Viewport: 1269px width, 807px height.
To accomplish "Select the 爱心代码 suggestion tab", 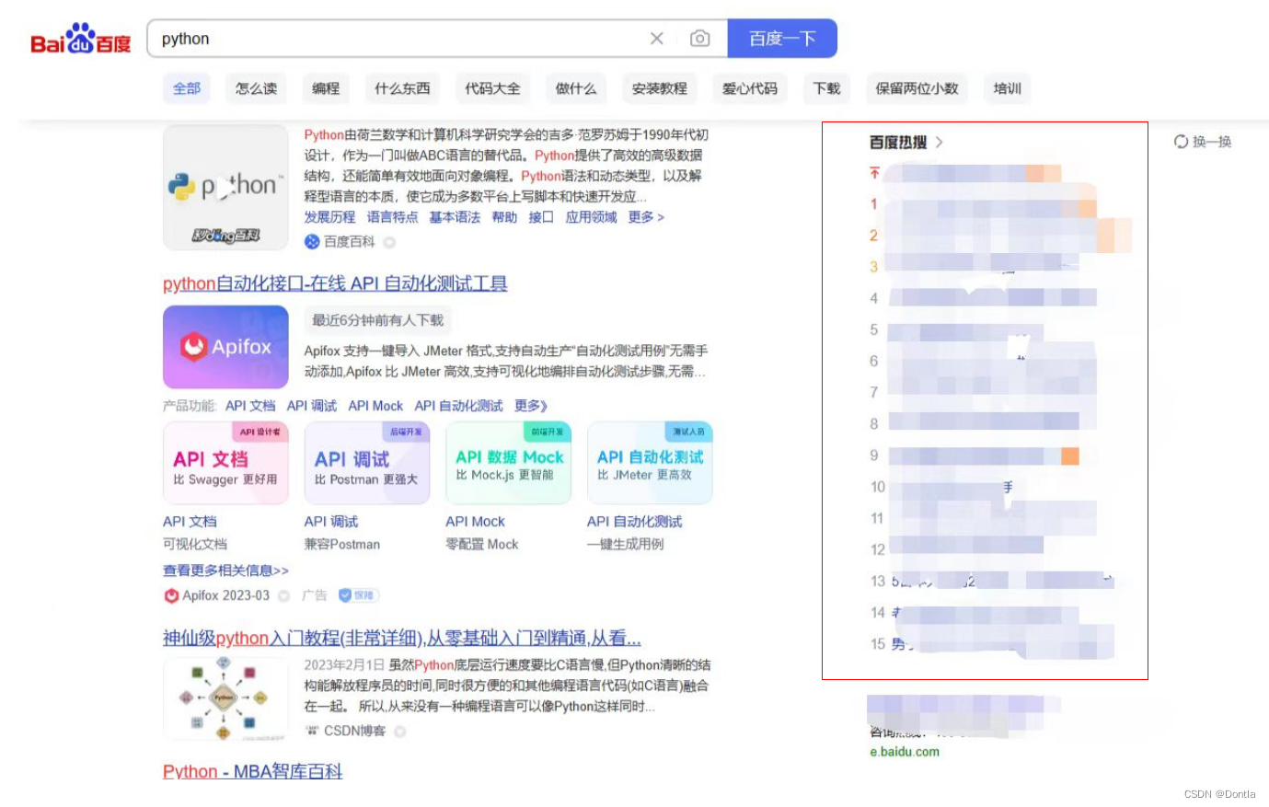I will pos(750,88).
